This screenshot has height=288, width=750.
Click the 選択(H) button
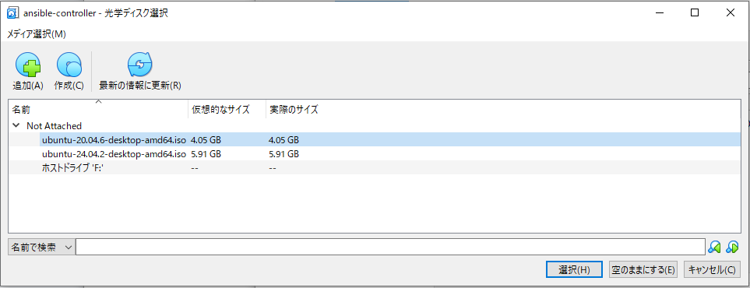[574, 270]
